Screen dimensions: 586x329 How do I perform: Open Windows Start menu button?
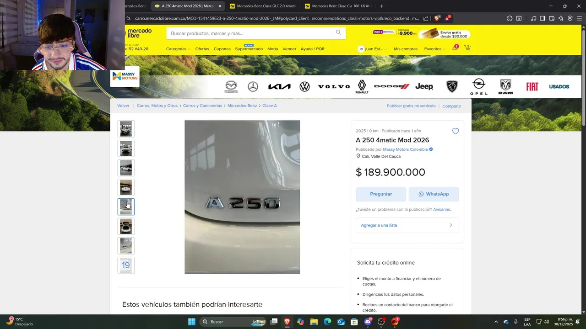[x=192, y=322]
